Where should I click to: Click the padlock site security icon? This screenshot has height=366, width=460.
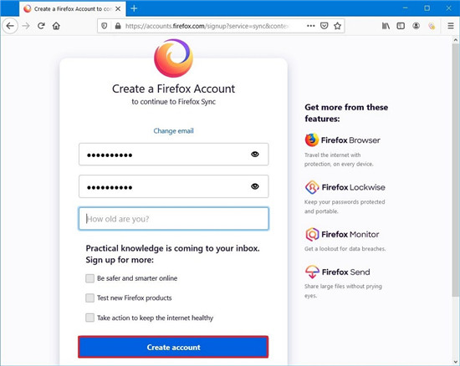(118, 26)
